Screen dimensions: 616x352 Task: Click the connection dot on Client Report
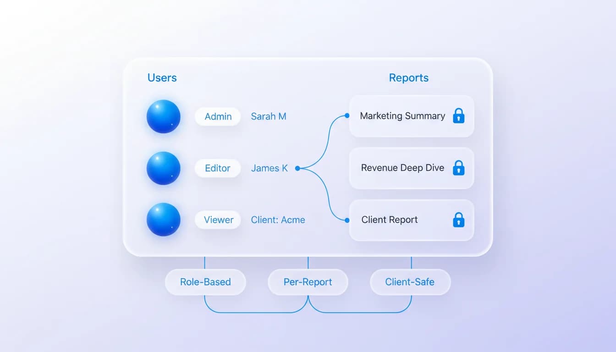coord(347,220)
